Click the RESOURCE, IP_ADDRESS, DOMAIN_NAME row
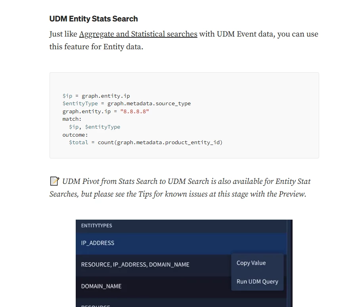 (x=153, y=265)
